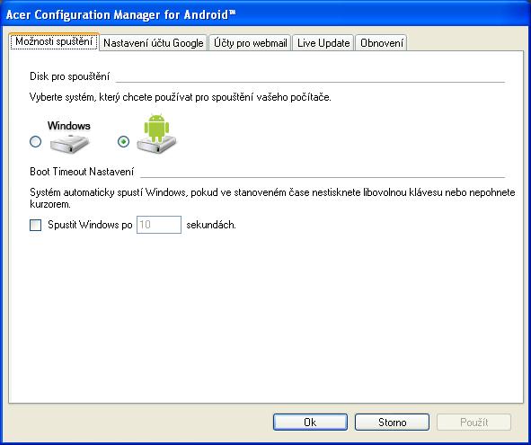
Task: Open the 'Účty pro webmail' tab
Action: click(x=251, y=43)
